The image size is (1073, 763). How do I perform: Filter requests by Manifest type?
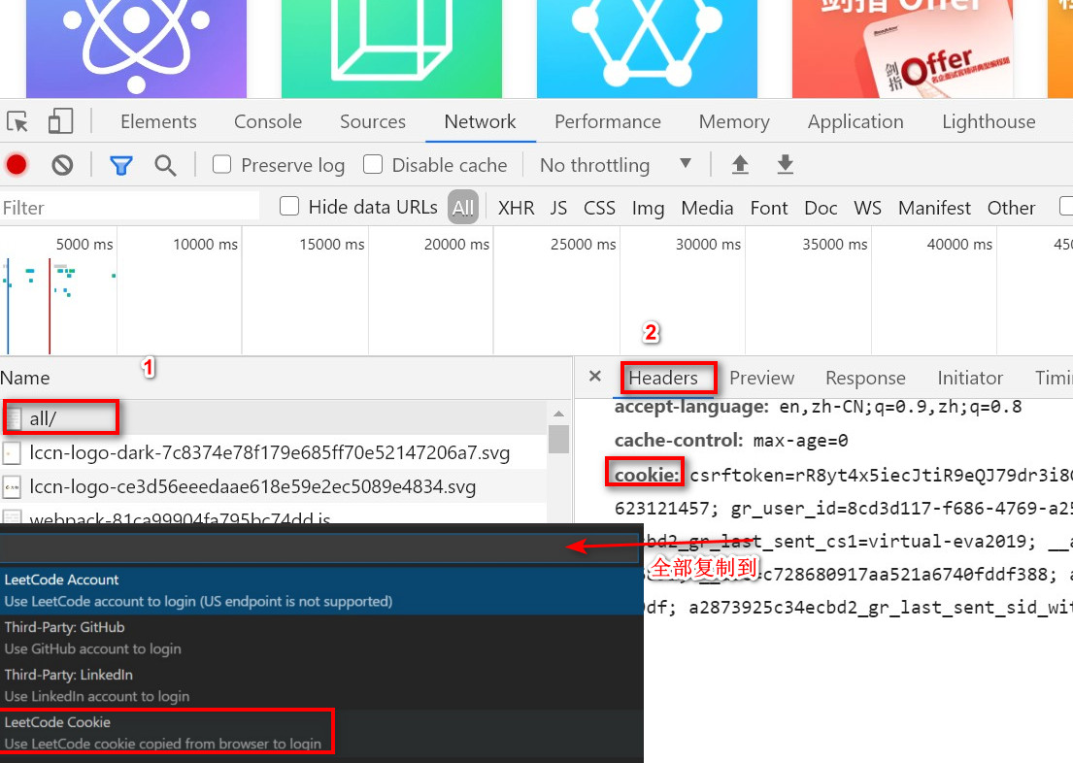click(x=934, y=208)
